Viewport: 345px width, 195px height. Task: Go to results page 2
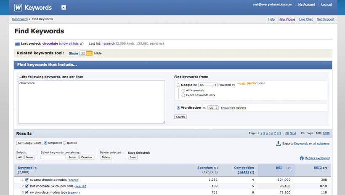[x=261, y=134]
